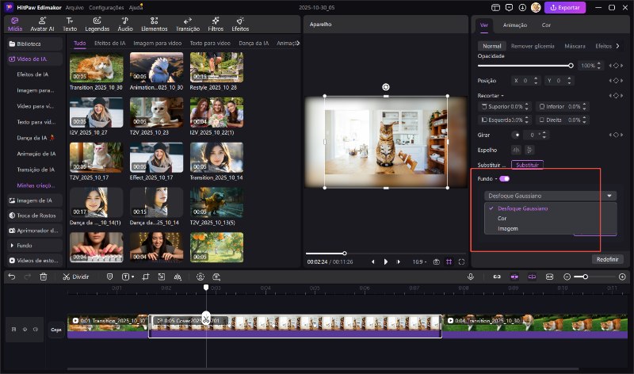Click the Superior crop value stepper
Viewport: 634px width, 374px height.
pyautogui.click(x=526, y=107)
